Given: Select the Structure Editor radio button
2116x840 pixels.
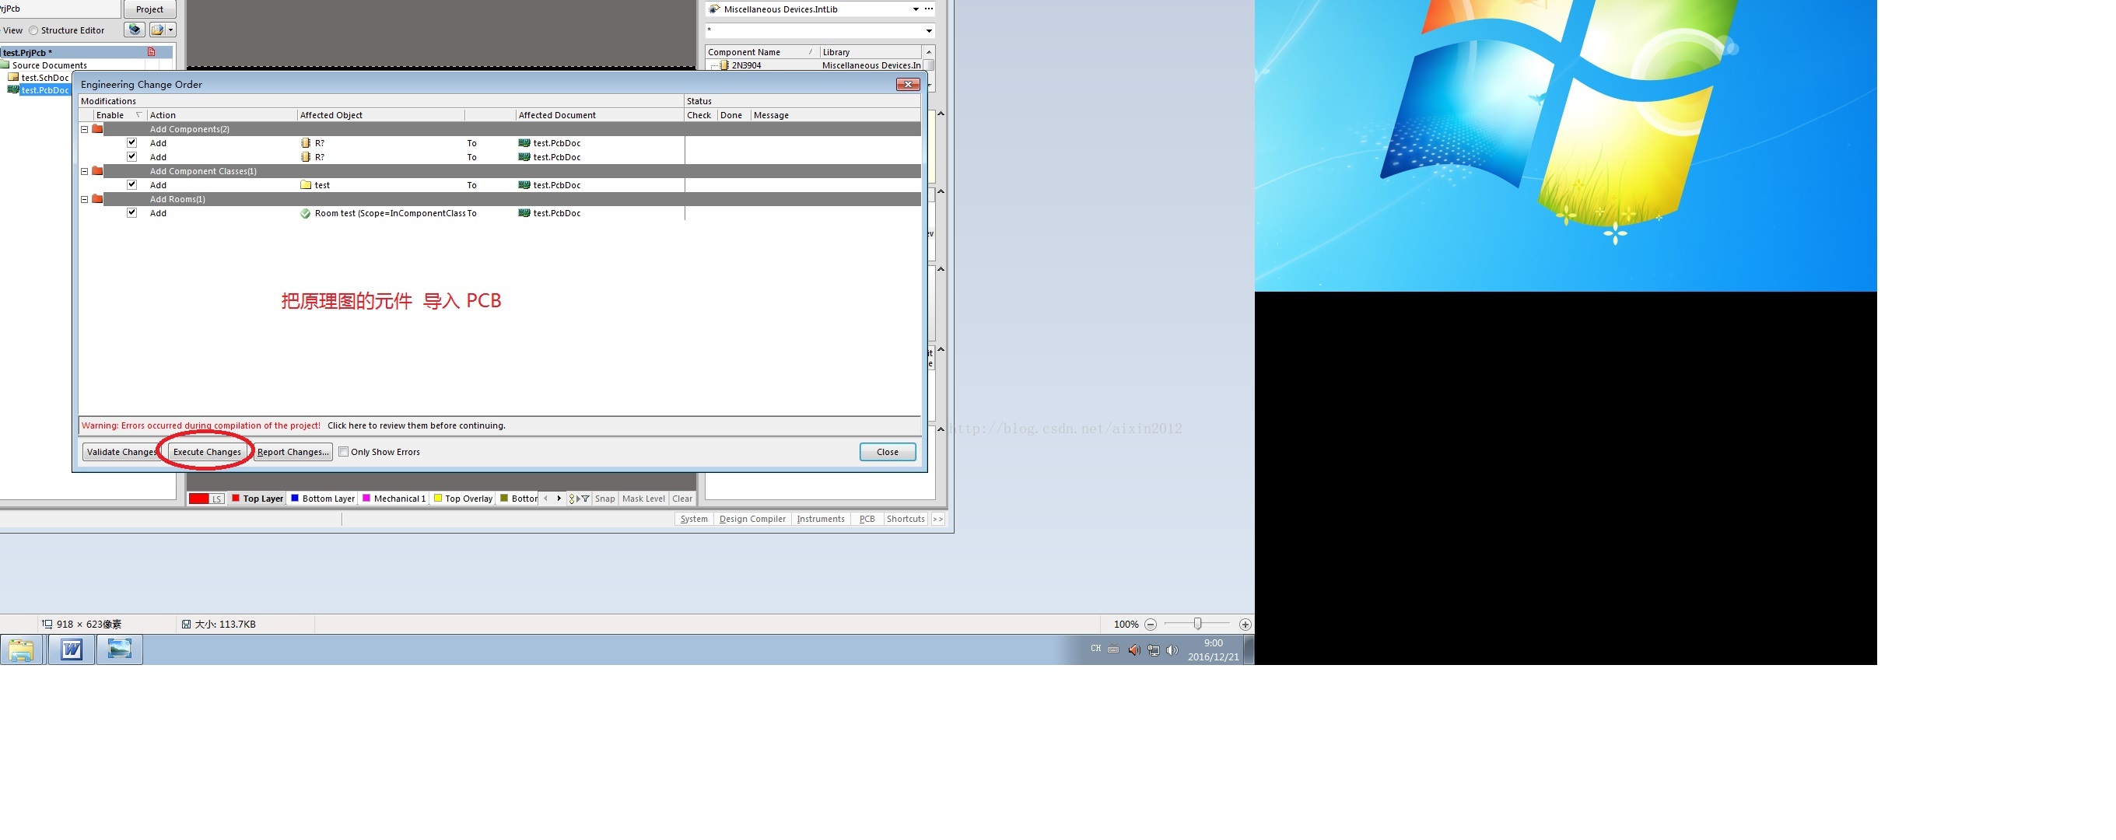Looking at the screenshot, I should 33,30.
